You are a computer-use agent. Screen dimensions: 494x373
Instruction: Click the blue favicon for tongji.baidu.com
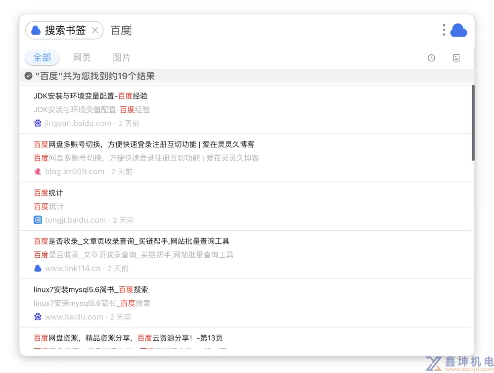(38, 220)
